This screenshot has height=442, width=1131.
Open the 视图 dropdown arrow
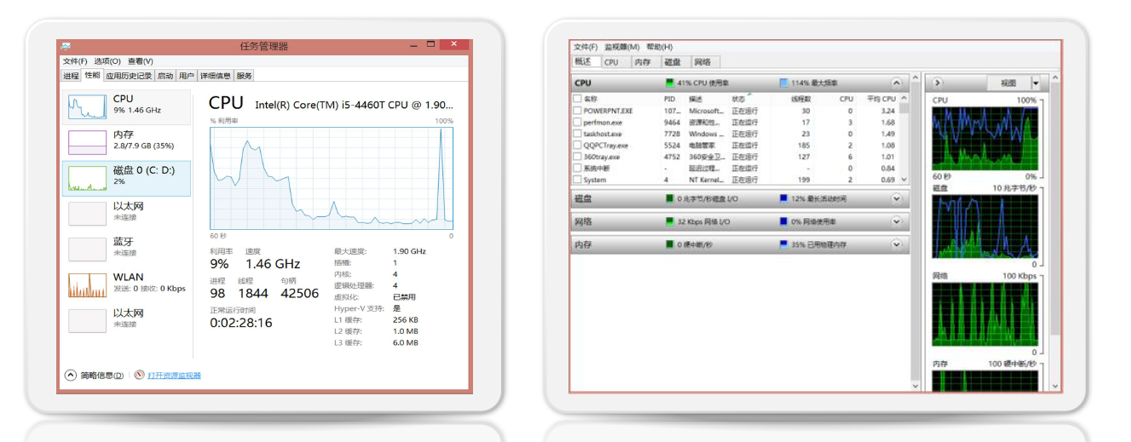[x=1036, y=83]
